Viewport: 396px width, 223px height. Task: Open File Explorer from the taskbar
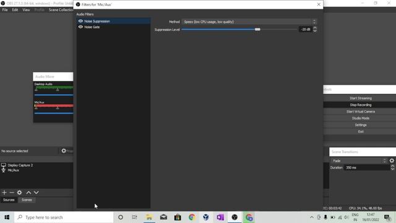click(x=149, y=217)
